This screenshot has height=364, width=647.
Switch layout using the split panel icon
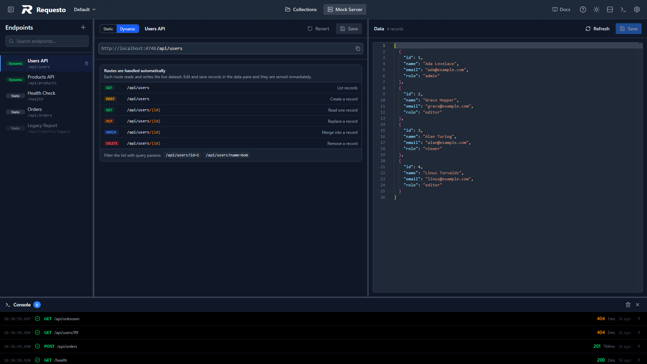tap(610, 9)
